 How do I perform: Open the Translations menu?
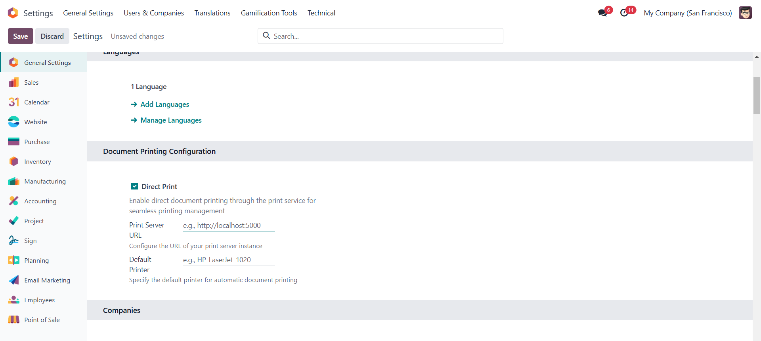pos(212,13)
